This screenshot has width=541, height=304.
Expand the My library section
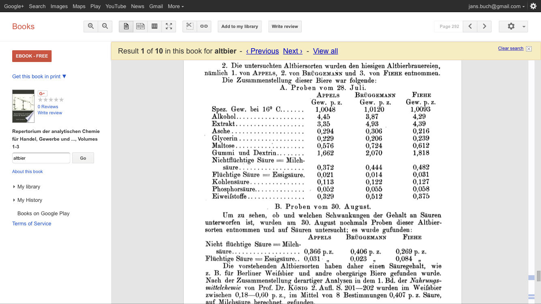click(x=28, y=187)
